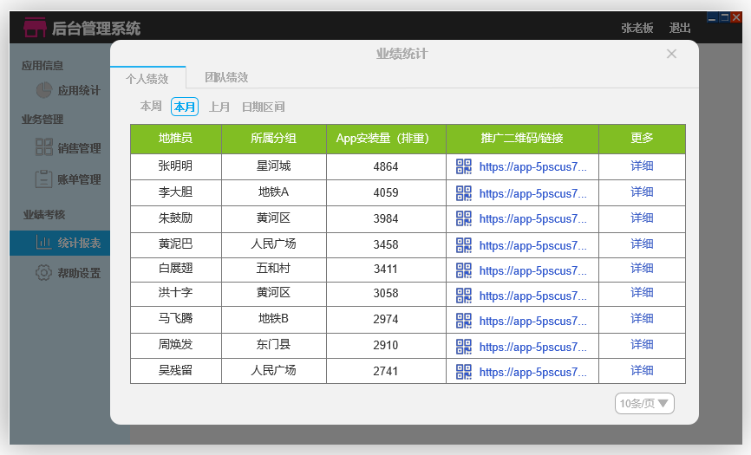Image resolution: width=751 pixels, height=455 pixels.
Task: Open 张明明's promotion link
Action: click(532, 167)
